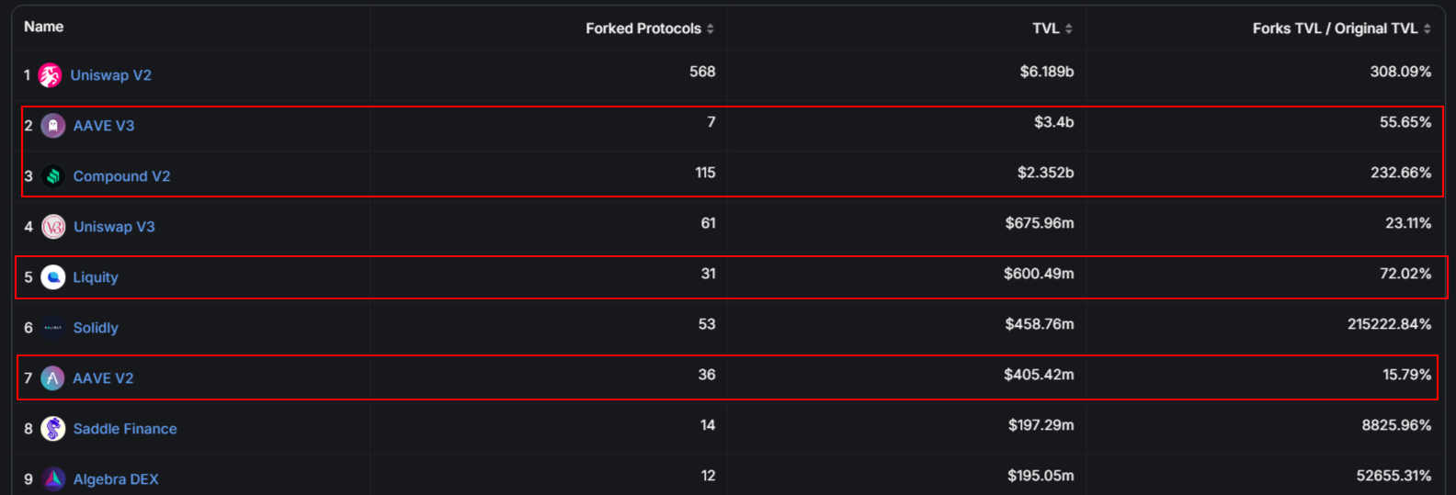Click the Compound V2 green logo
1456x495 pixels.
point(53,176)
